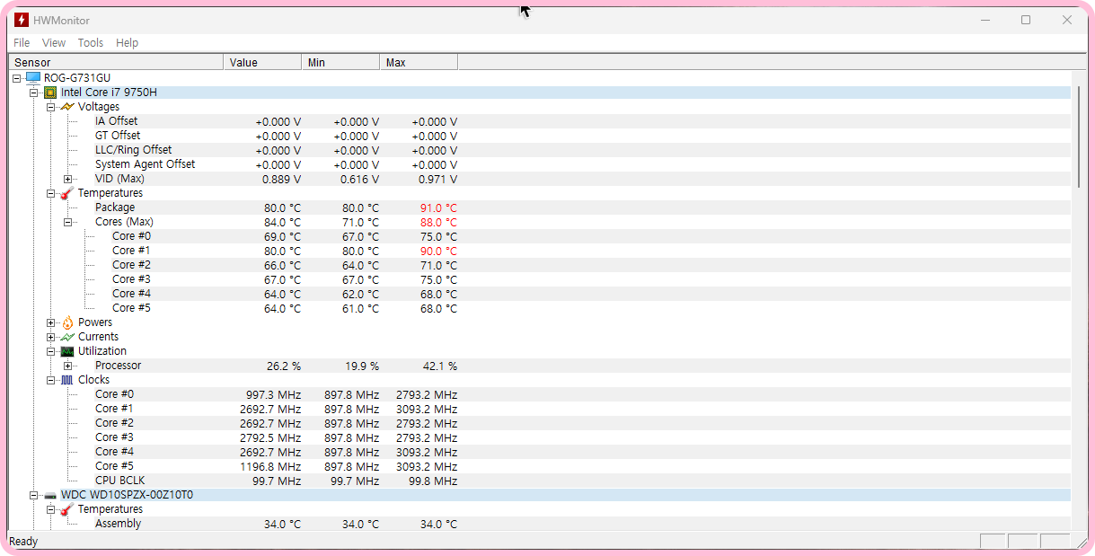This screenshot has height=556, width=1095.
Task: Collapse the CPU Temperatures group
Action: click(x=51, y=193)
